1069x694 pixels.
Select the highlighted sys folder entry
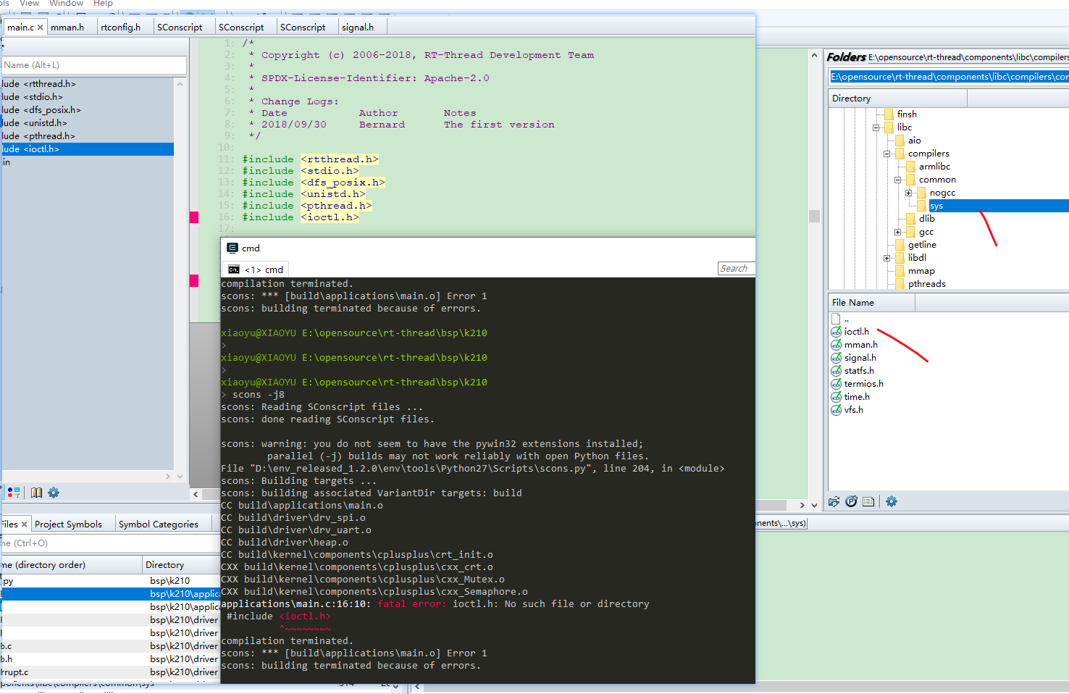tap(936, 205)
